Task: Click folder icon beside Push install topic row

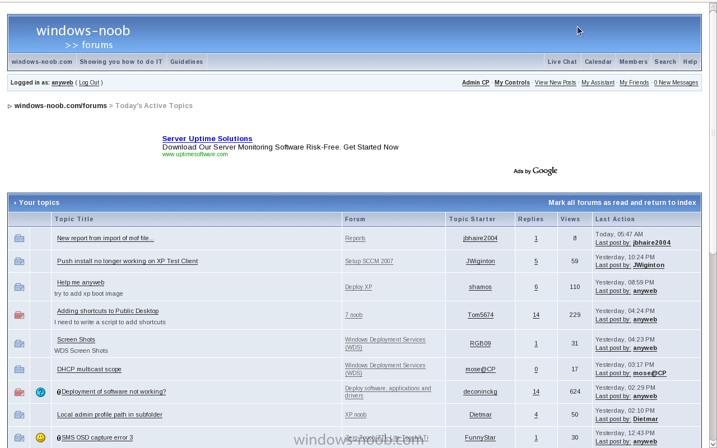Action: point(19,262)
